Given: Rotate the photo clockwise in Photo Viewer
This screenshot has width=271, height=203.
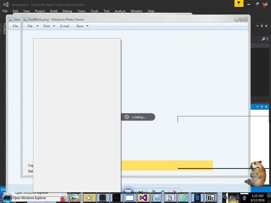Looking at the screenshot, I should [162, 191].
